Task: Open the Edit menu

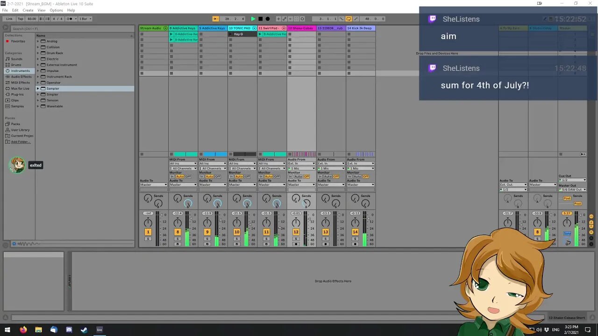Action: (x=15, y=10)
